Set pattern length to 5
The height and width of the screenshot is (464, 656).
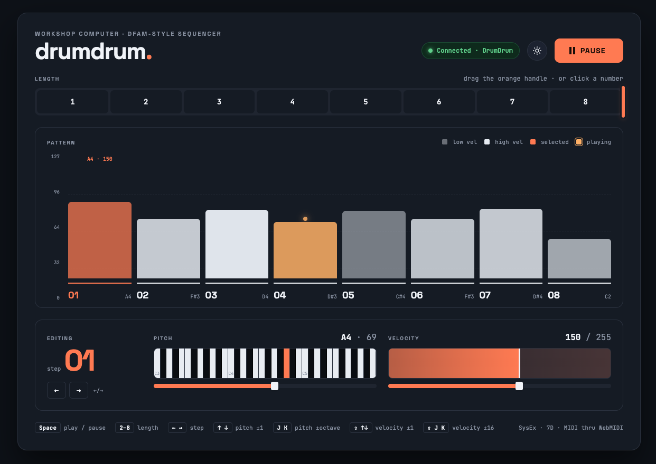pos(366,102)
